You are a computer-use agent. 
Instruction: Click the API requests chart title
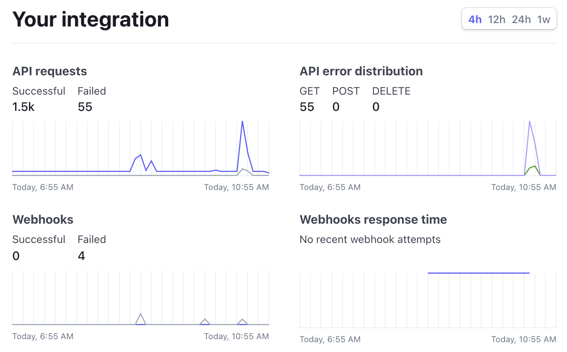(x=50, y=71)
